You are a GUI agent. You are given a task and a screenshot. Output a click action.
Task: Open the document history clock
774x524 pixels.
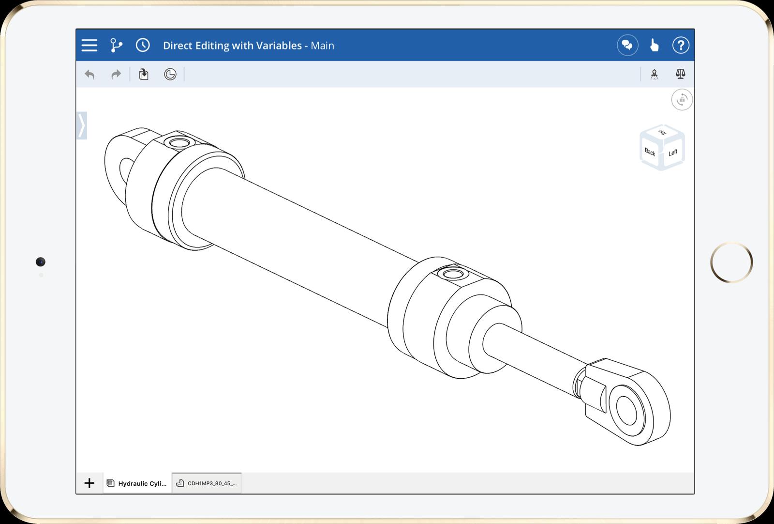point(143,46)
